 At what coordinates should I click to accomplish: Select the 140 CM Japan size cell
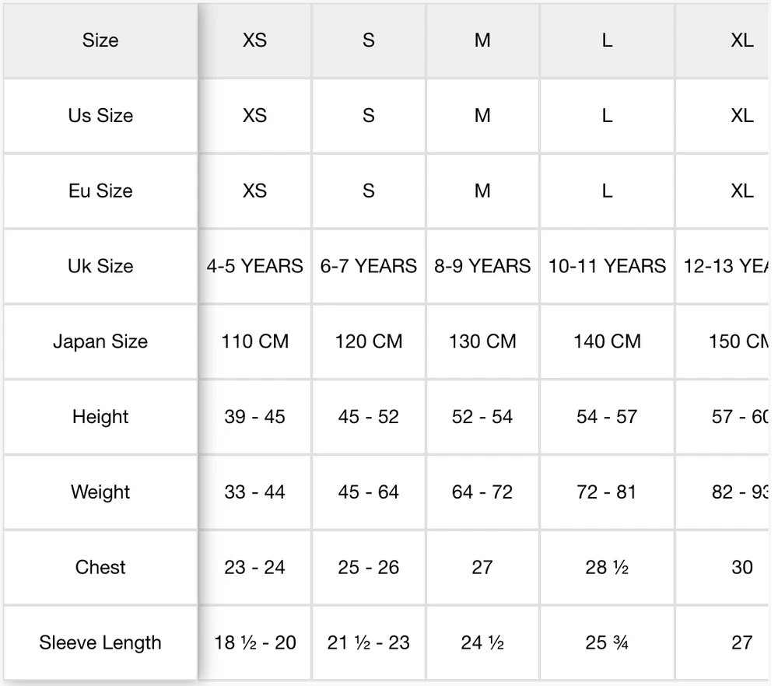click(607, 341)
